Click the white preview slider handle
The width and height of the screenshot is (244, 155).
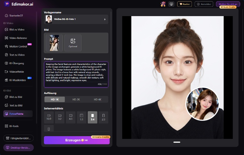177,142
